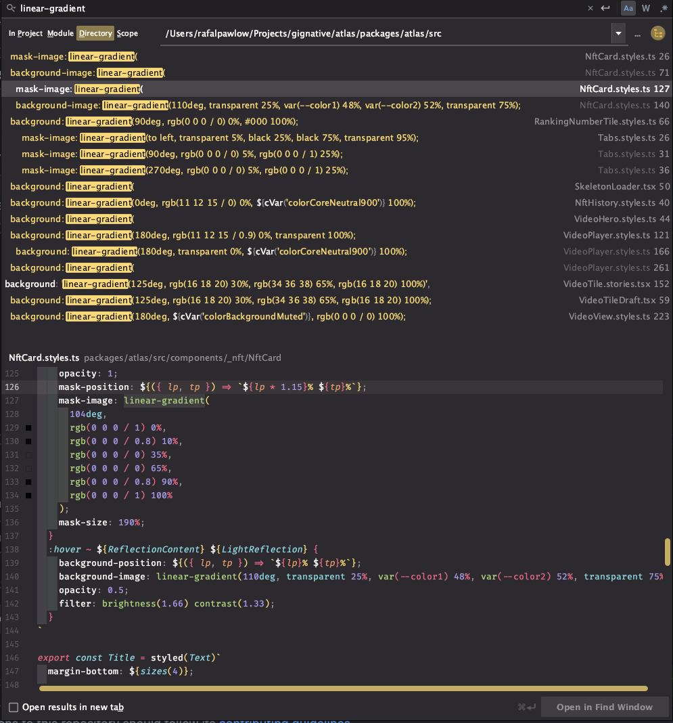Viewport: 673px width, 723px height.
Task: Select result at NftCard.styles.ts line 140
Action: click(336, 105)
